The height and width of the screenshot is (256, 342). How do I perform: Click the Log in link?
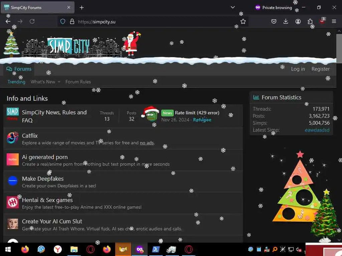[x=298, y=69]
